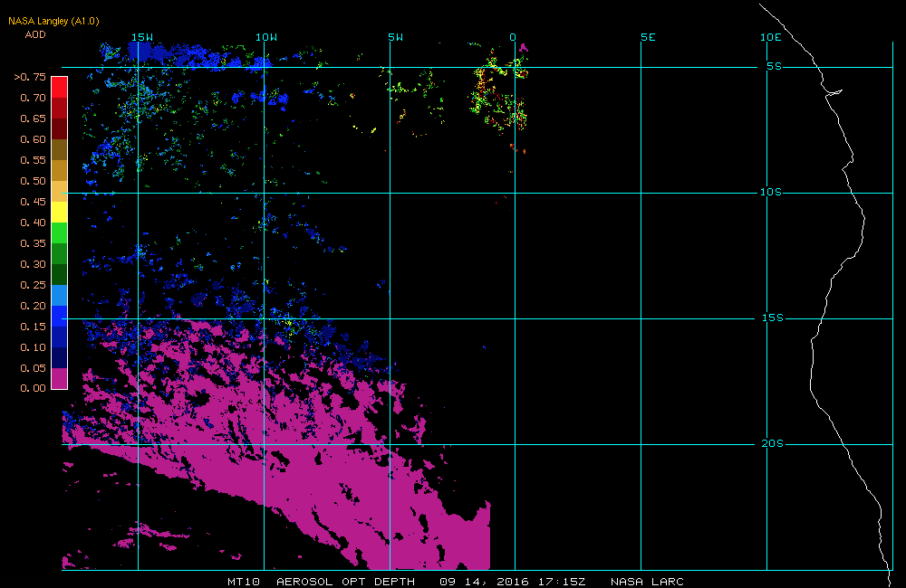Select the yellow swatch in the AOD legend
Viewport: 906px width, 588px height.
[x=60, y=212]
